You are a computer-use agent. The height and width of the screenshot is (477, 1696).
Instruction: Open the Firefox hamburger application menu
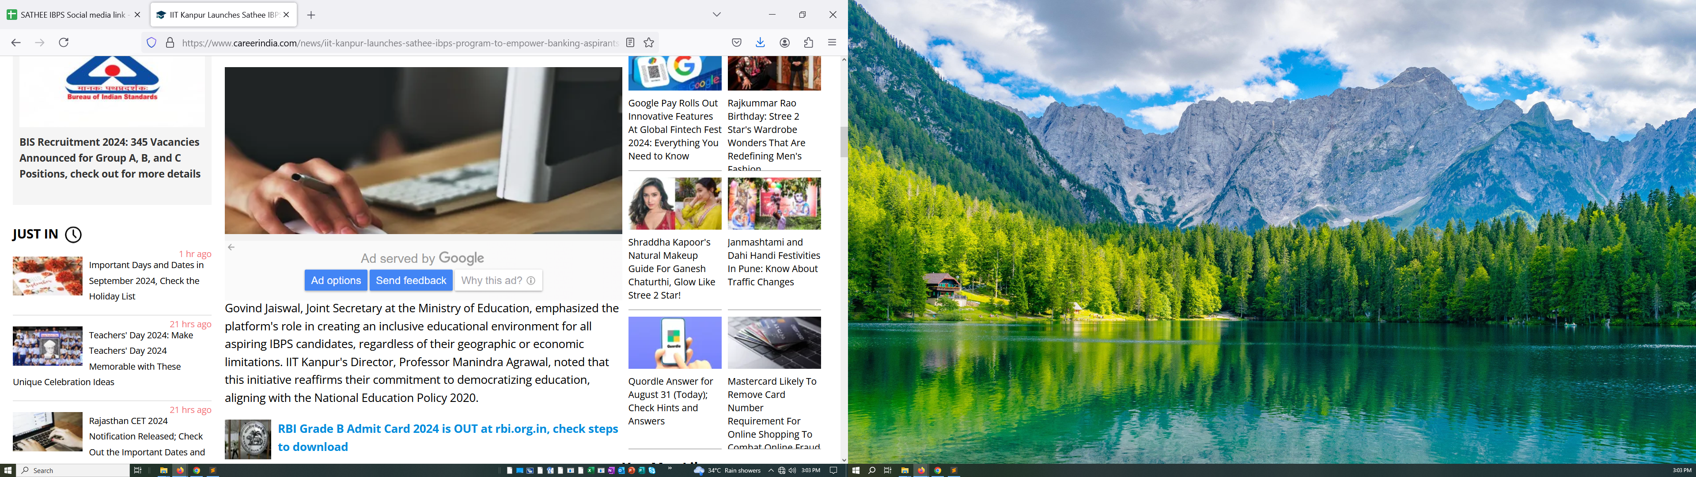point(832,43)
